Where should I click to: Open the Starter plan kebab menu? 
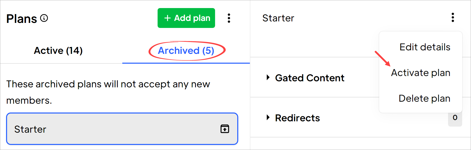[x=453, y=17]
